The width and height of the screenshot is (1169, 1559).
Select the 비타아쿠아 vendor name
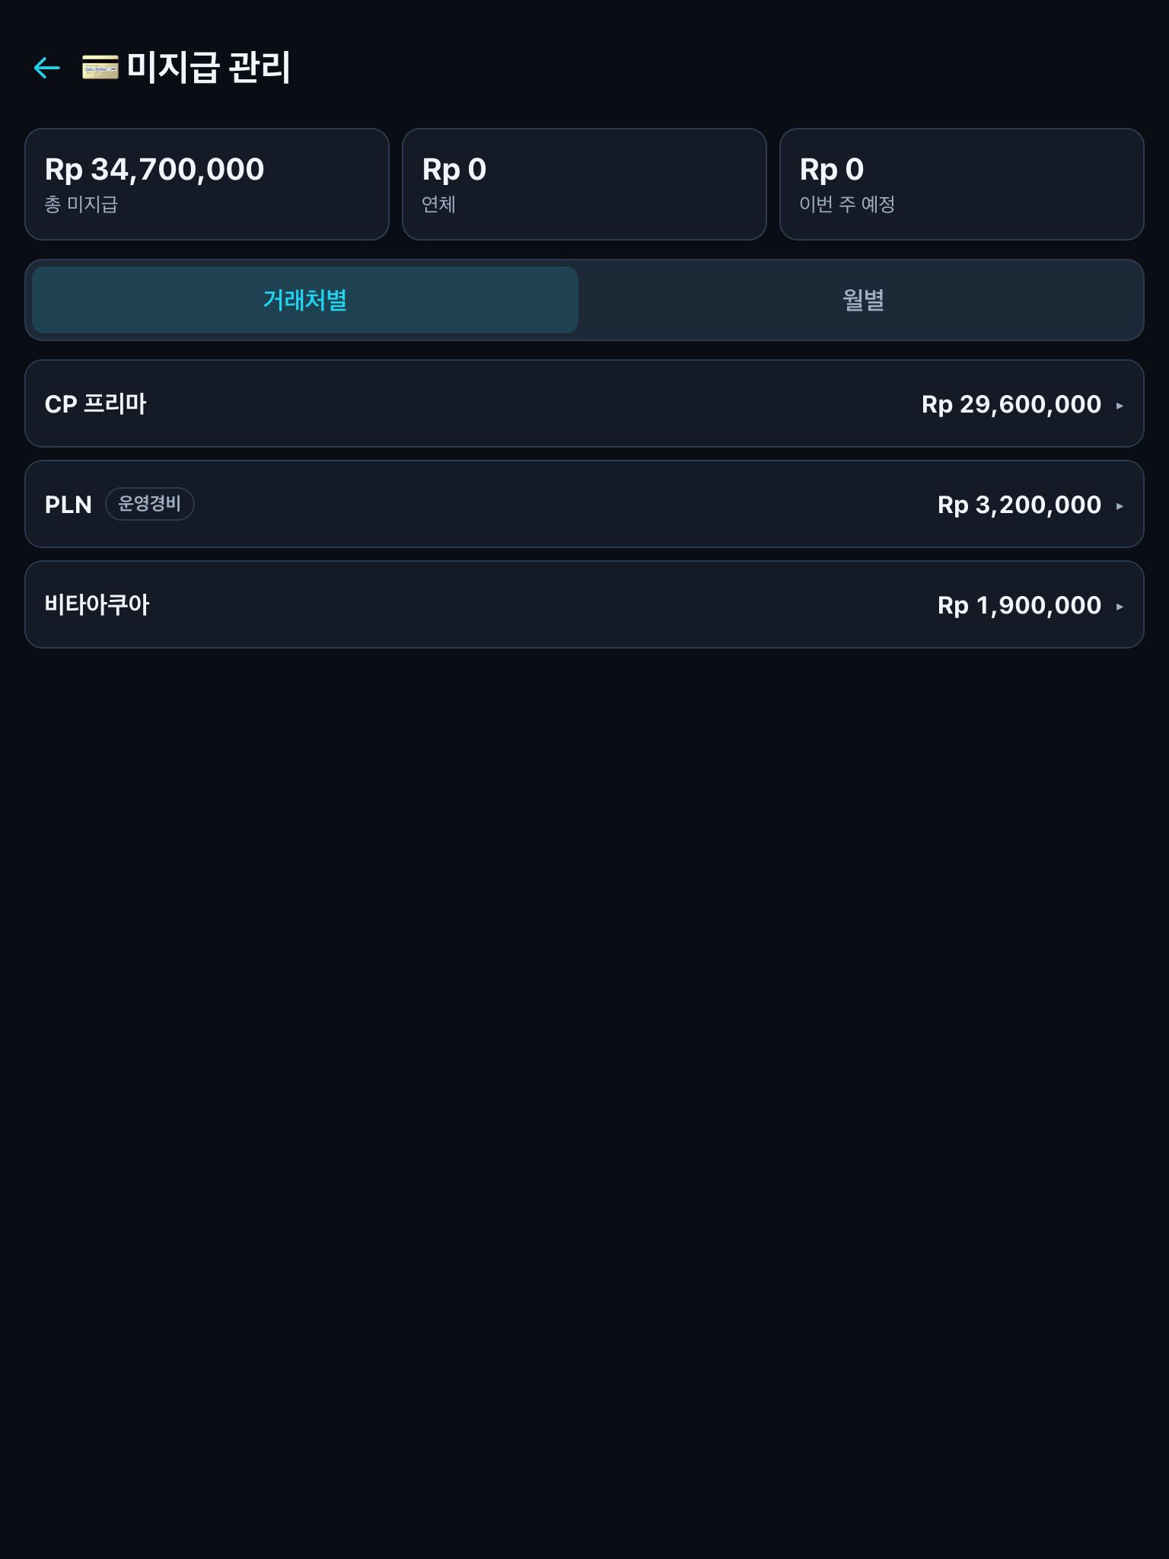click(x=97, y=605)
